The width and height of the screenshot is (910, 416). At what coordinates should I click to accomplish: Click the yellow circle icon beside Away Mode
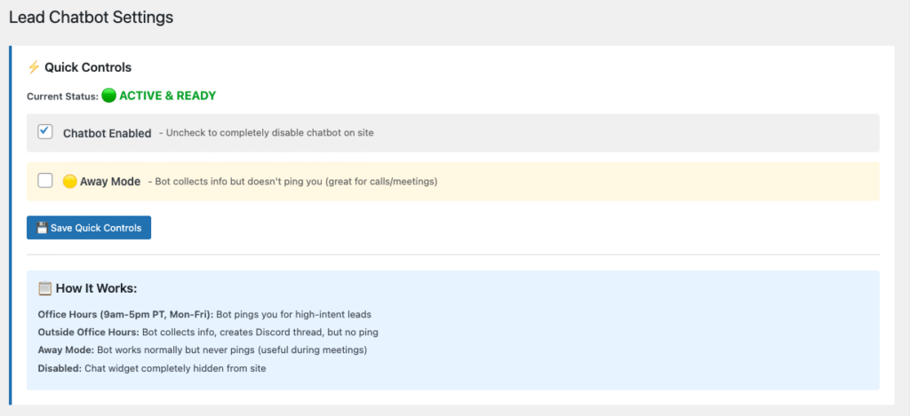click(x=69, y=181)
